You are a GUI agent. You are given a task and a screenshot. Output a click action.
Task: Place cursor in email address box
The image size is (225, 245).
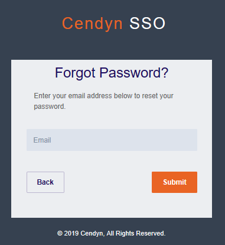(x=112, y=140)
